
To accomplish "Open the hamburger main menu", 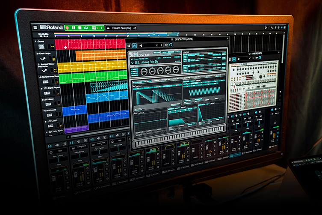I will [35, 27].
